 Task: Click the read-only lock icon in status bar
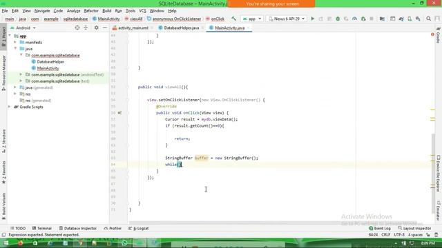[428, 235]
